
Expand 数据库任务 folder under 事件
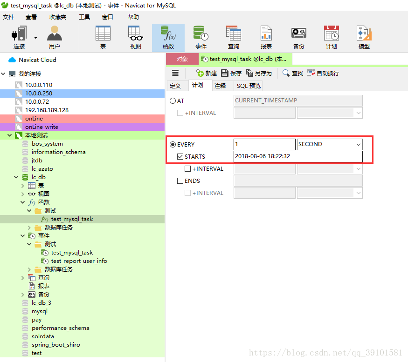tap(29, 269)
